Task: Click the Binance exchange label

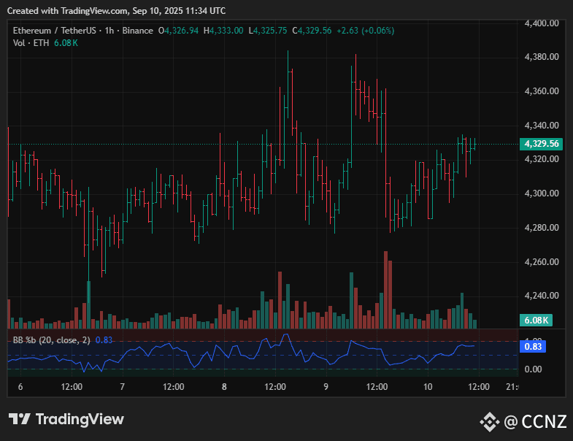Action: (138, 31)
